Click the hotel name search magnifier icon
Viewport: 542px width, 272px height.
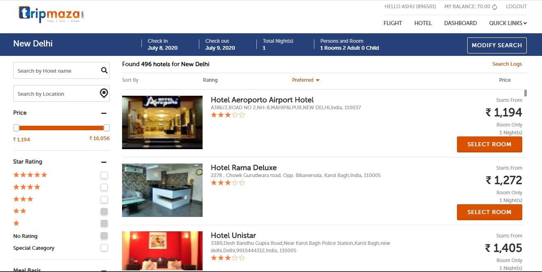click(104, 70)
